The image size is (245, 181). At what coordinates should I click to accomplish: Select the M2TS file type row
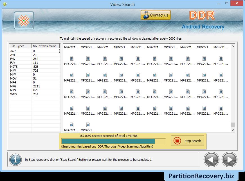35,67
